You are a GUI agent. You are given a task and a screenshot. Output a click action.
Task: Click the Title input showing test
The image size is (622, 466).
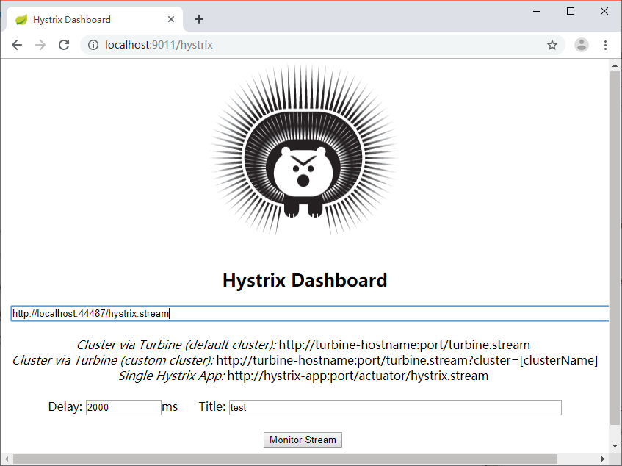[x=395, y=408]
